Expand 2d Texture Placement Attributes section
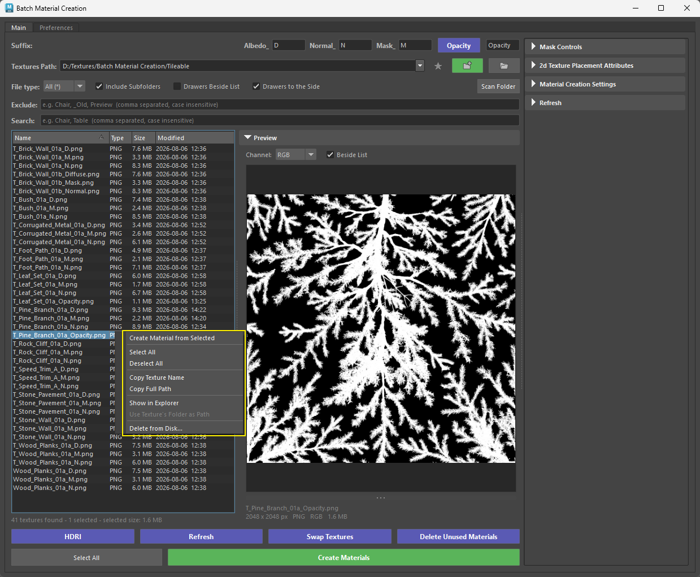 [x=605, y=66]
